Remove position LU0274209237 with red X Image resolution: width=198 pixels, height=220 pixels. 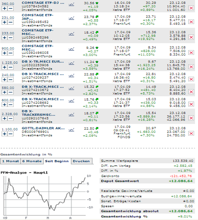coord(191,79)
